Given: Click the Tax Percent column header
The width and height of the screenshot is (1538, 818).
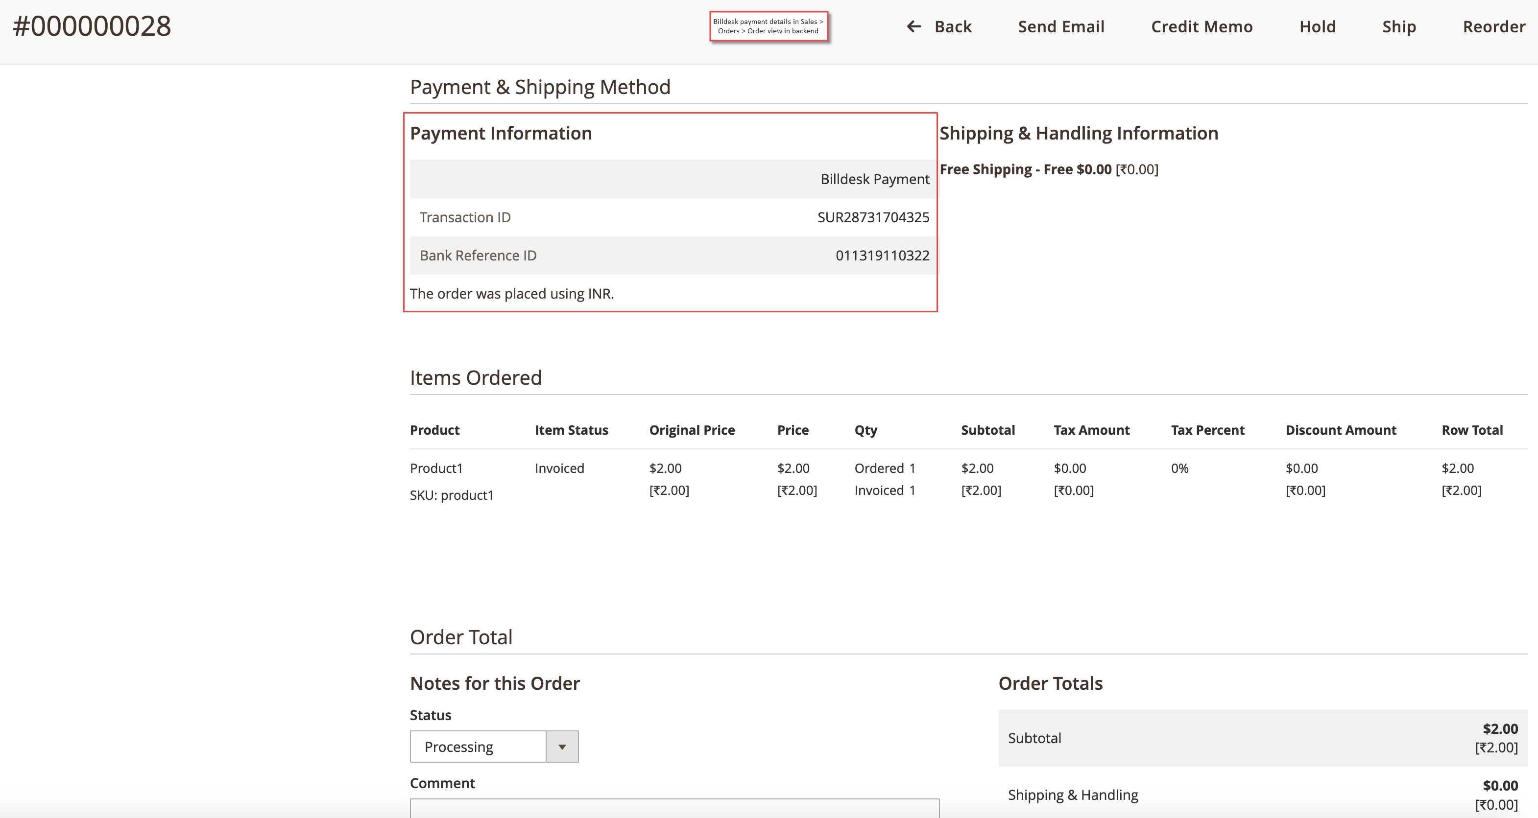Looking at the screenshot, I should pyautogui.click(x=1207, y=430).
